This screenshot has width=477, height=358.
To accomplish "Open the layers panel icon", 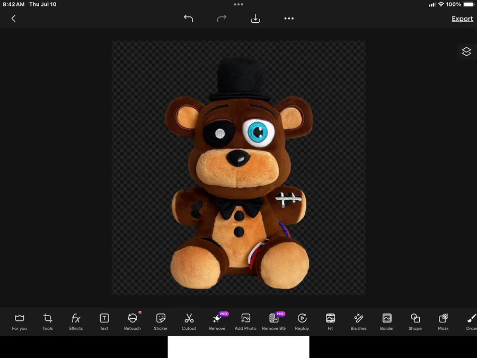I will [466, 51].
